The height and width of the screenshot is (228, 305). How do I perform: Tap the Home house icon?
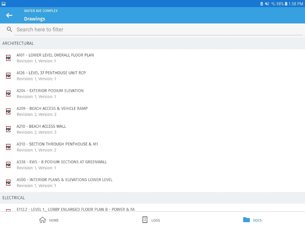click(42, 220)
